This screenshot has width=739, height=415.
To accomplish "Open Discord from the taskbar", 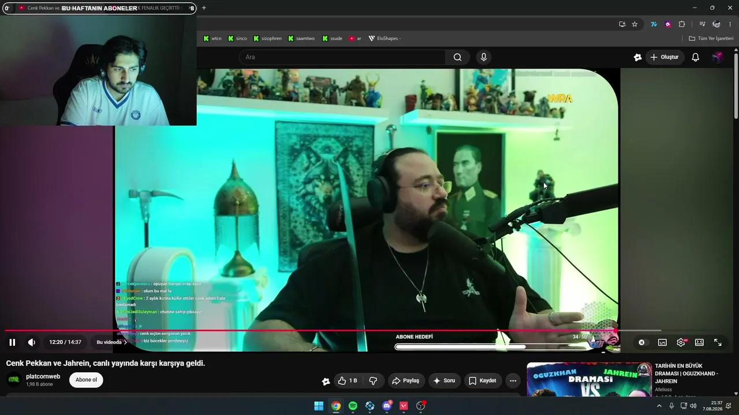I will click(387, 406).
